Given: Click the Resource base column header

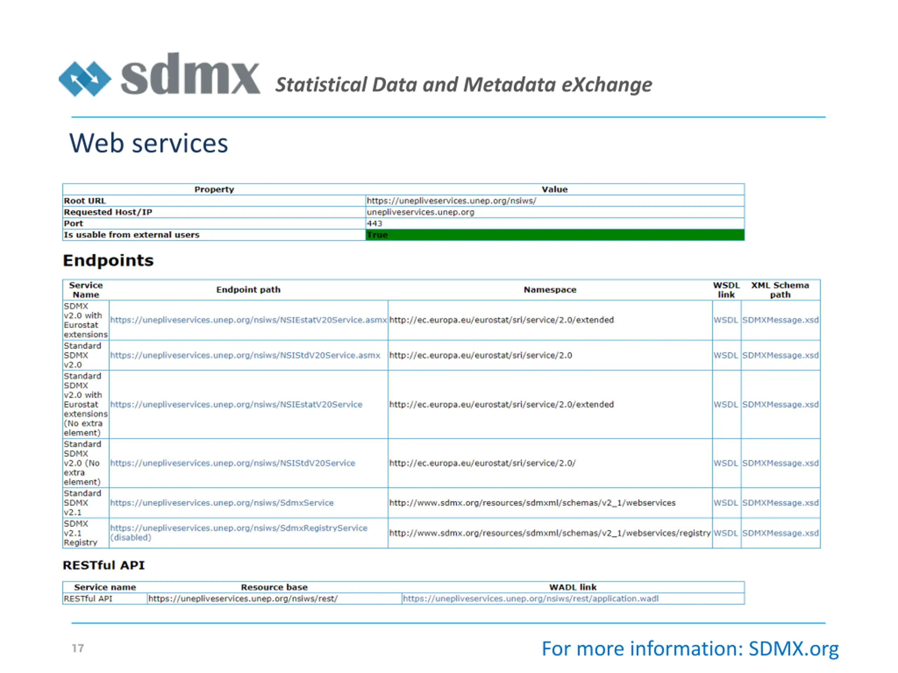Looking at the screenshot, I should [274, 587].
